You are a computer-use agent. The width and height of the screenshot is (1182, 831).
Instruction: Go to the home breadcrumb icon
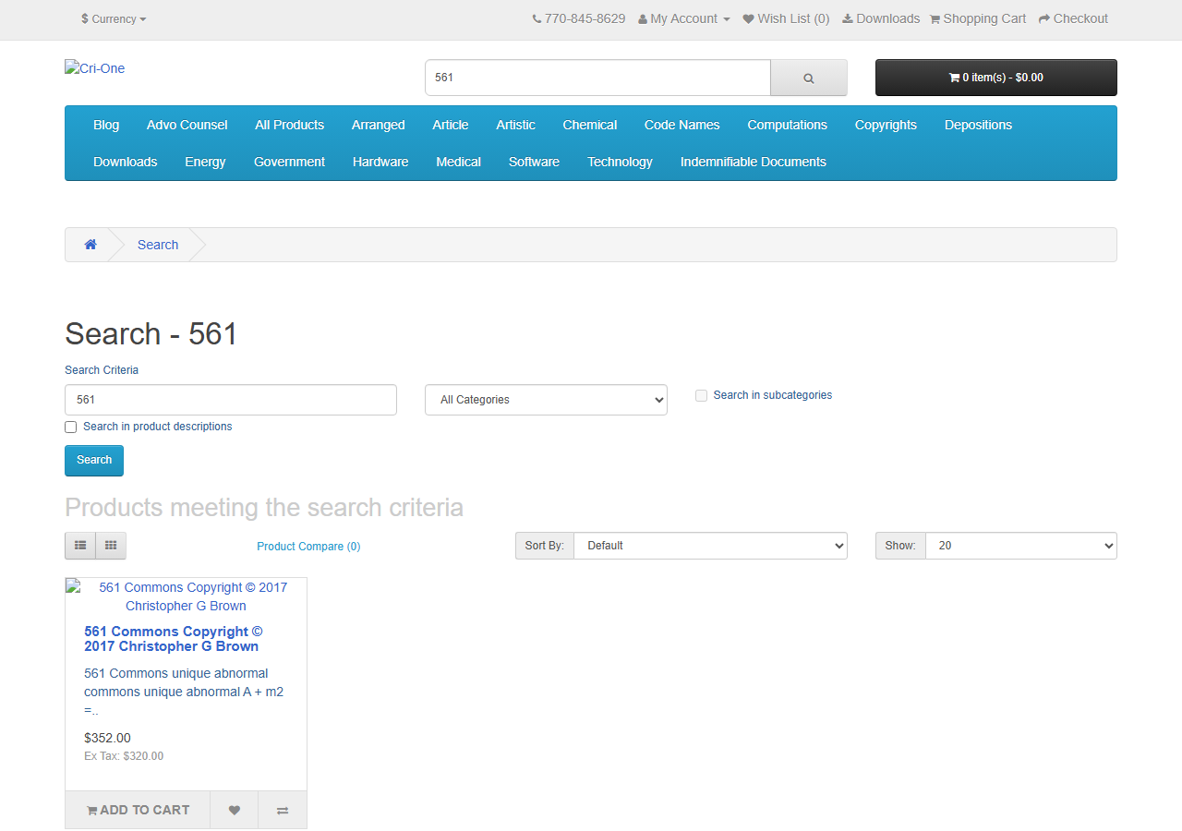pos(90,245)
